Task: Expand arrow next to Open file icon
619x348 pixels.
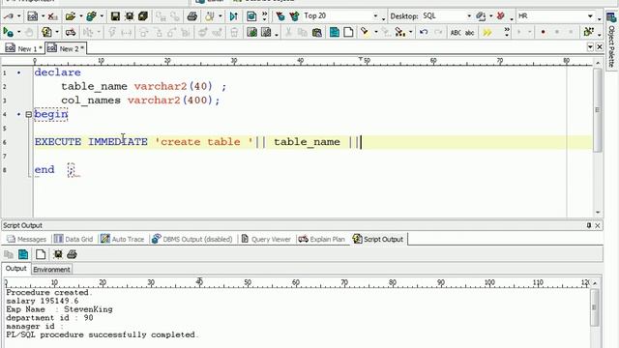Action: tap(81, 16)
